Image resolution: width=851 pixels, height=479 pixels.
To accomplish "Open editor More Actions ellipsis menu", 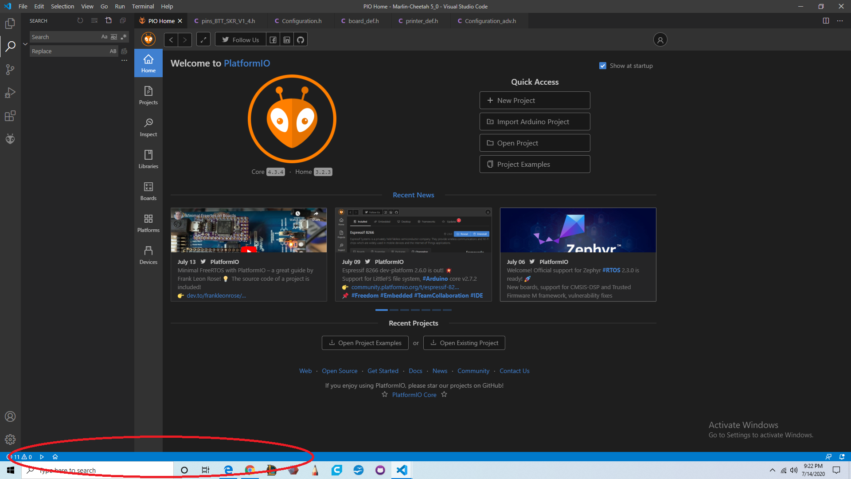I will (x=840, y=21).
